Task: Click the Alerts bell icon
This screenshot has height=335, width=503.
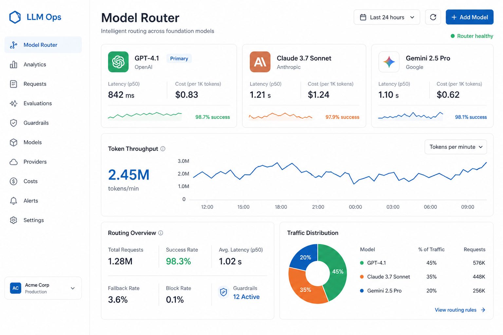Action: (x=13, y=201)
